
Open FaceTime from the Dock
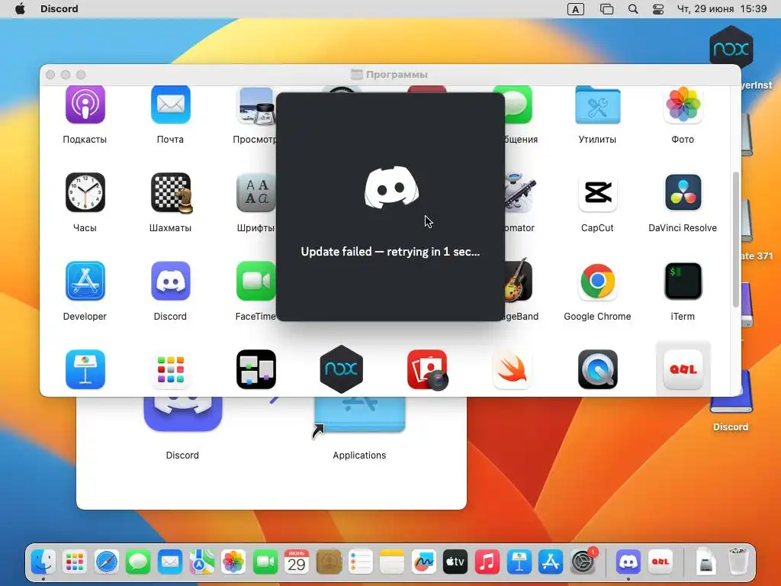265,562
